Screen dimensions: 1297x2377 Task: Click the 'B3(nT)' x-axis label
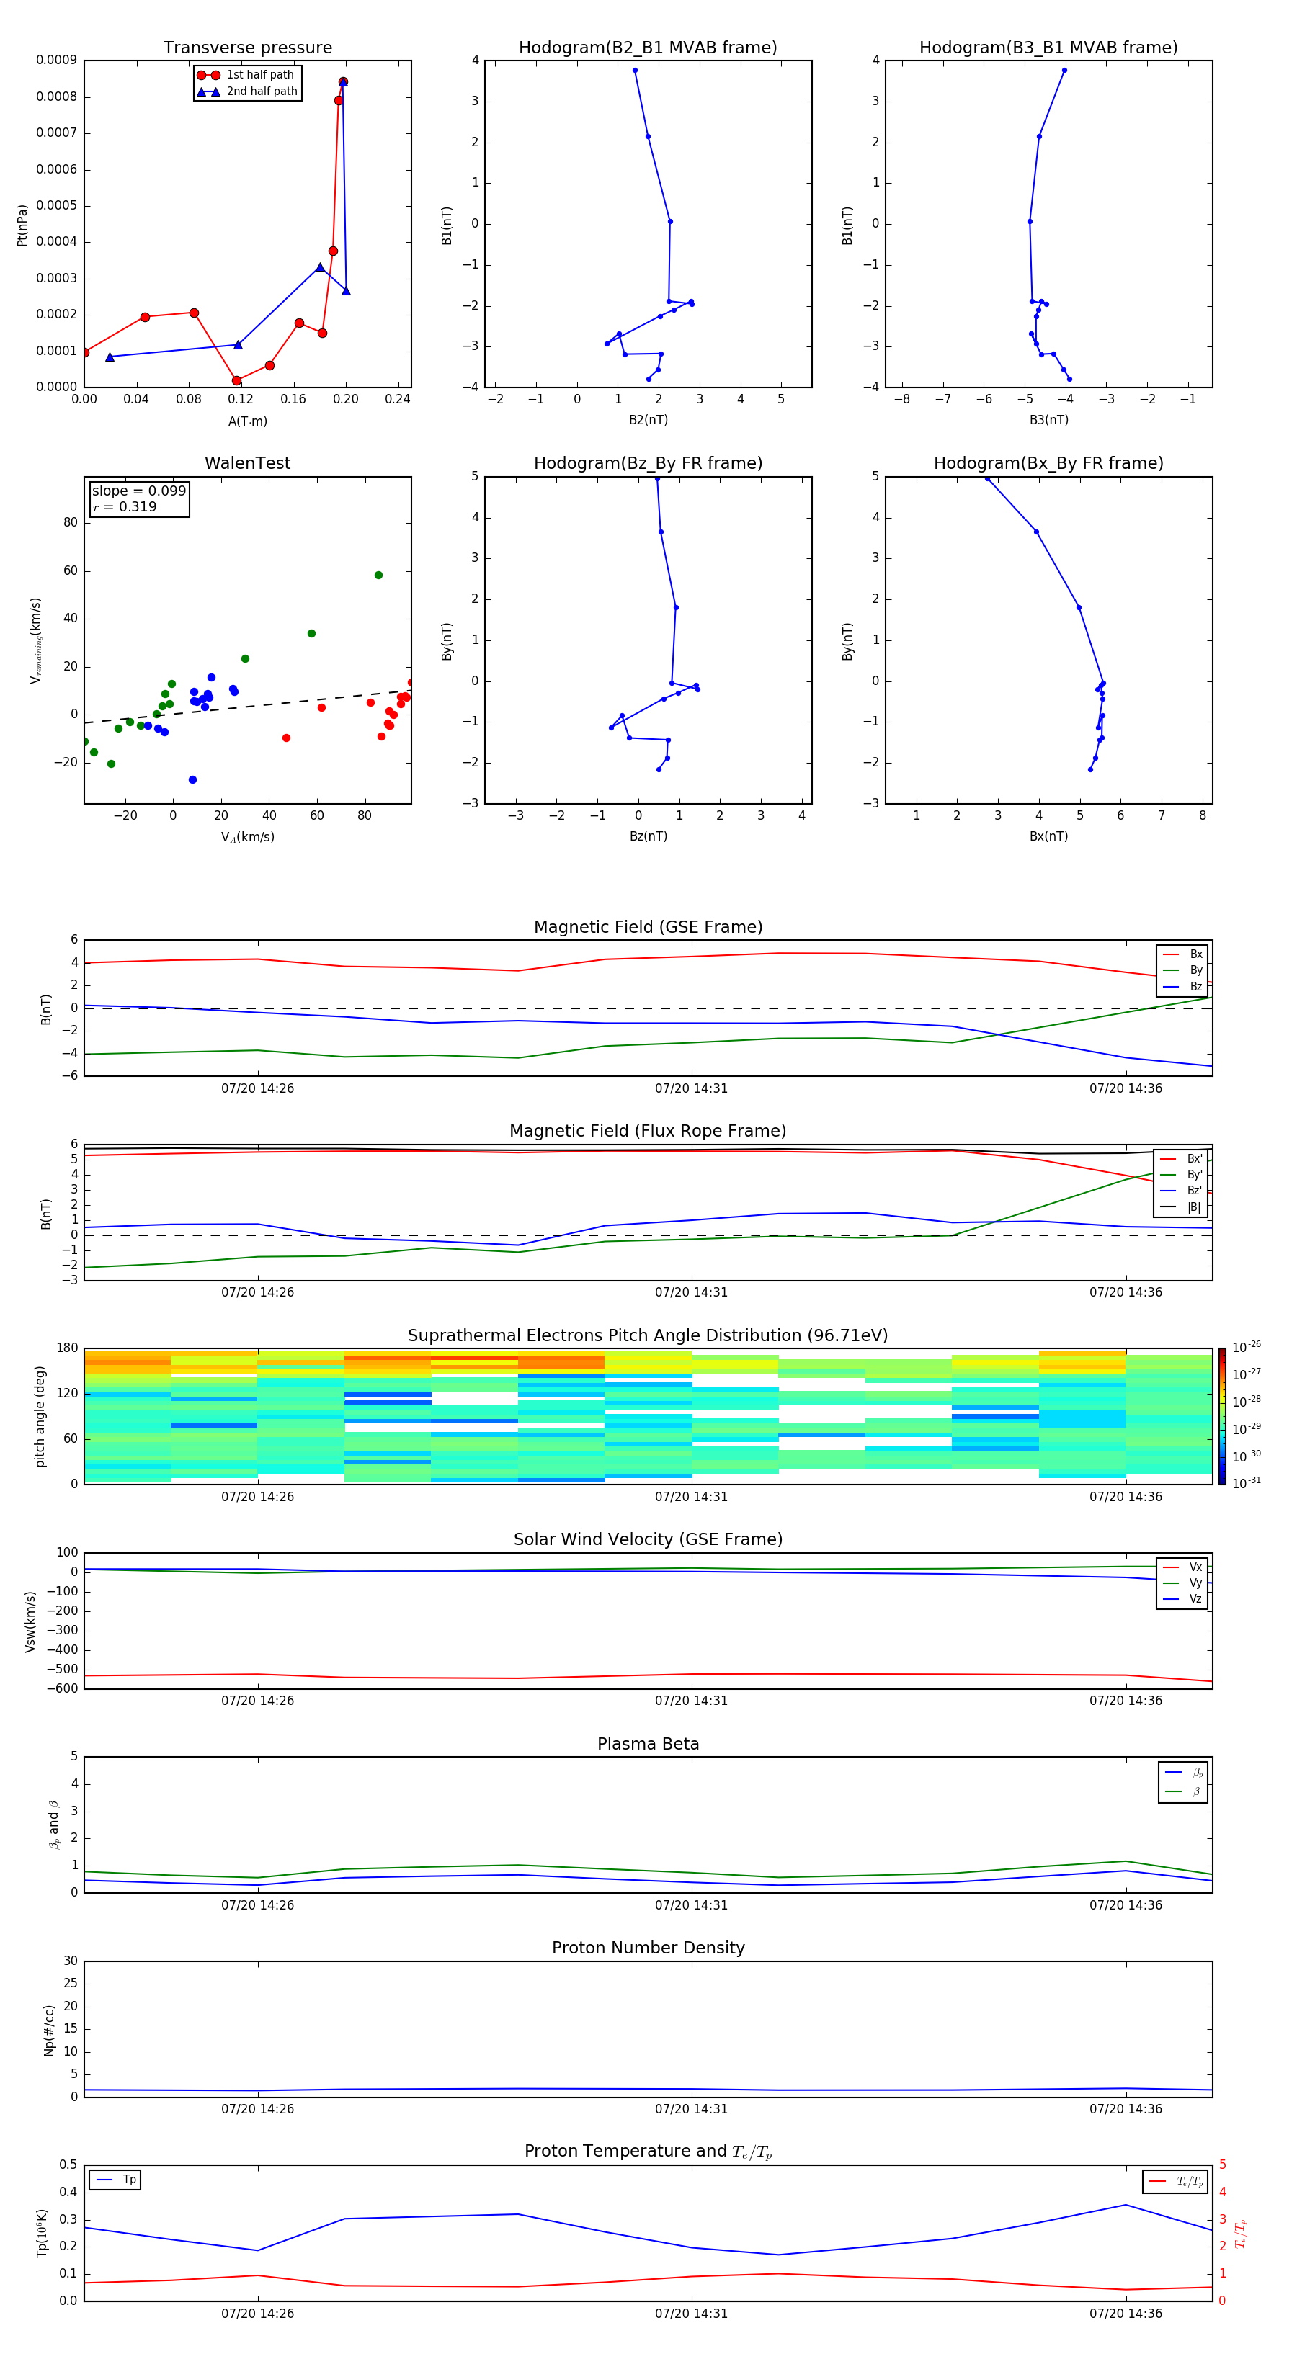(x=1048, y=420)
